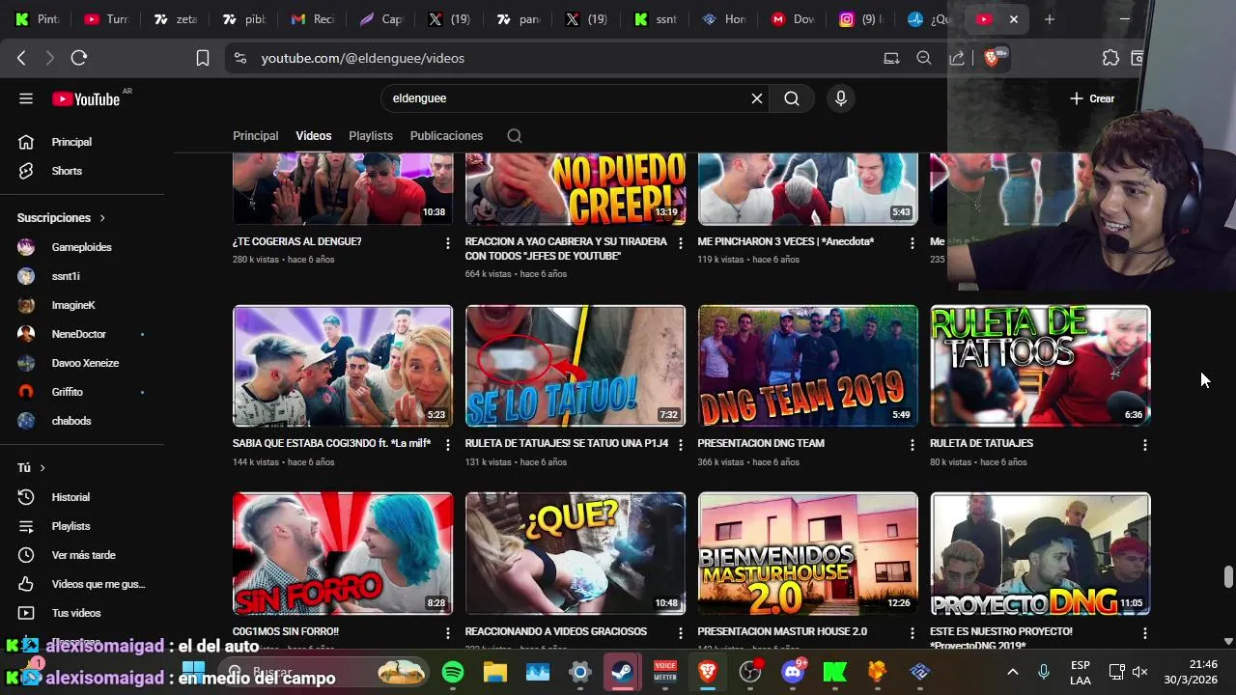Open options for SE TATUO UNA P1J4 video
The height and width of the screenshot is (695, 1236).
[x=680, y=445]
